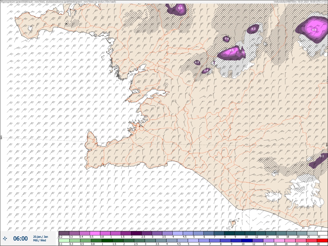Screen dimensions: 328x246
Task: Select the deep blue lower legend swatch at 10
Action: click(x=247, y=241)
